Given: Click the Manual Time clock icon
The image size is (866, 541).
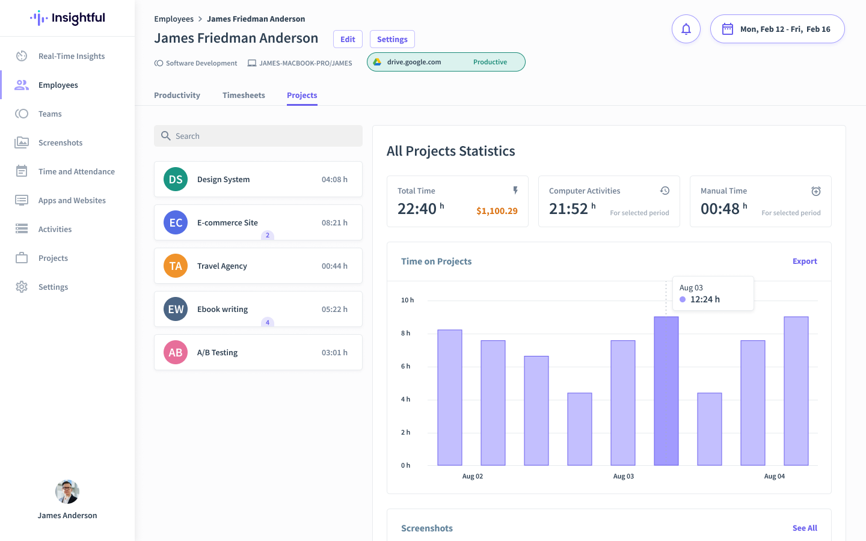Looking at the screenshot, I should pyautogui.click(x=815, y=191).
